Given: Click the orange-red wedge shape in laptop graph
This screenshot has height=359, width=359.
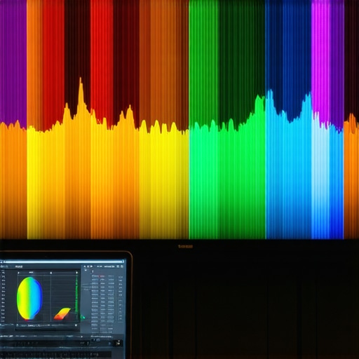Looking at the screenshot, I should (62, 314).
